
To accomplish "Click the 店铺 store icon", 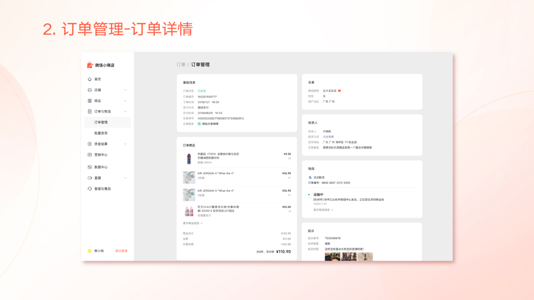I will click(x=90, y=90).
